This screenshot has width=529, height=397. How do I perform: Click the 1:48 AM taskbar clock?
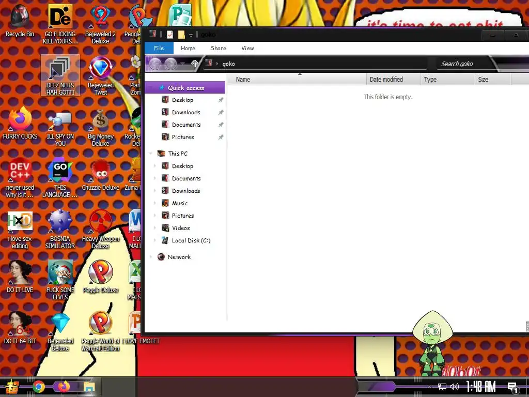click(480, 387)
